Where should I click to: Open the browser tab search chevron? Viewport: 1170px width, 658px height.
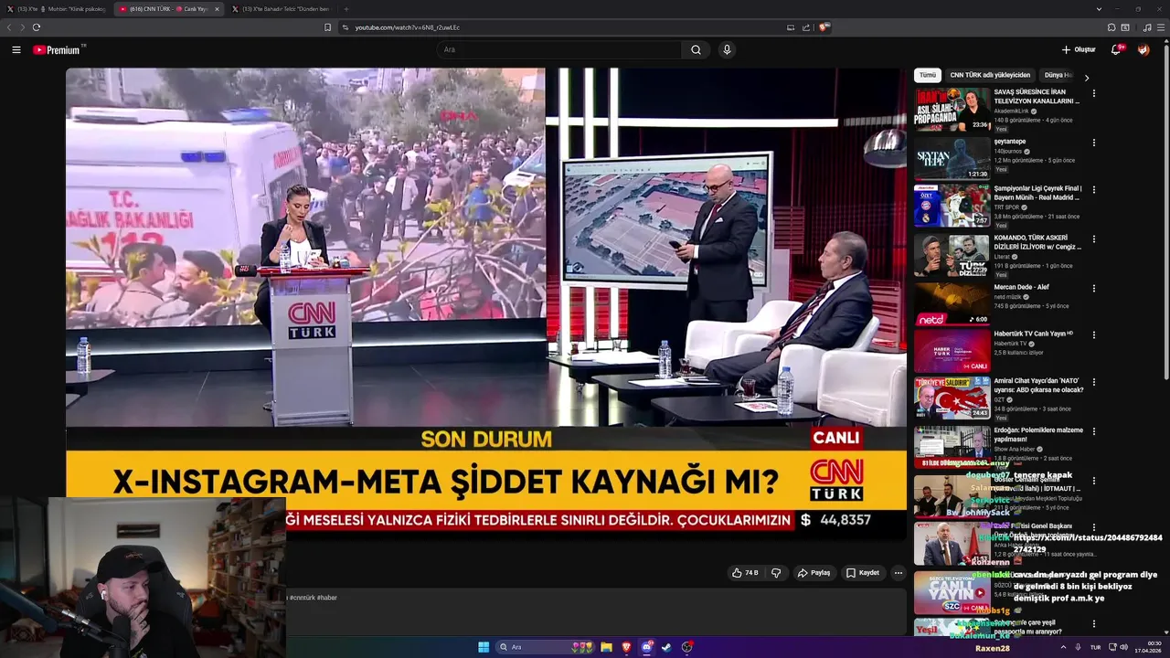pyautogui.click(x=1099, y=8)
